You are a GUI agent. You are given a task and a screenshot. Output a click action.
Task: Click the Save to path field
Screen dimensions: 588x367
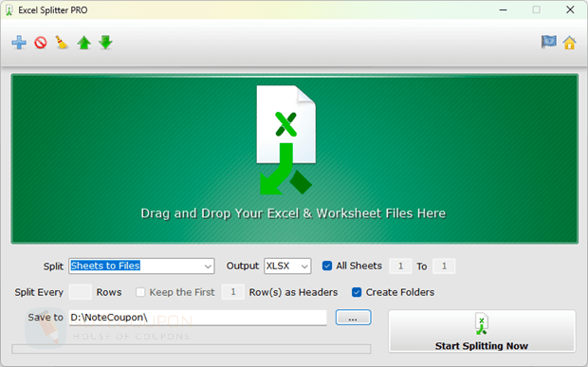coord(197,318)
